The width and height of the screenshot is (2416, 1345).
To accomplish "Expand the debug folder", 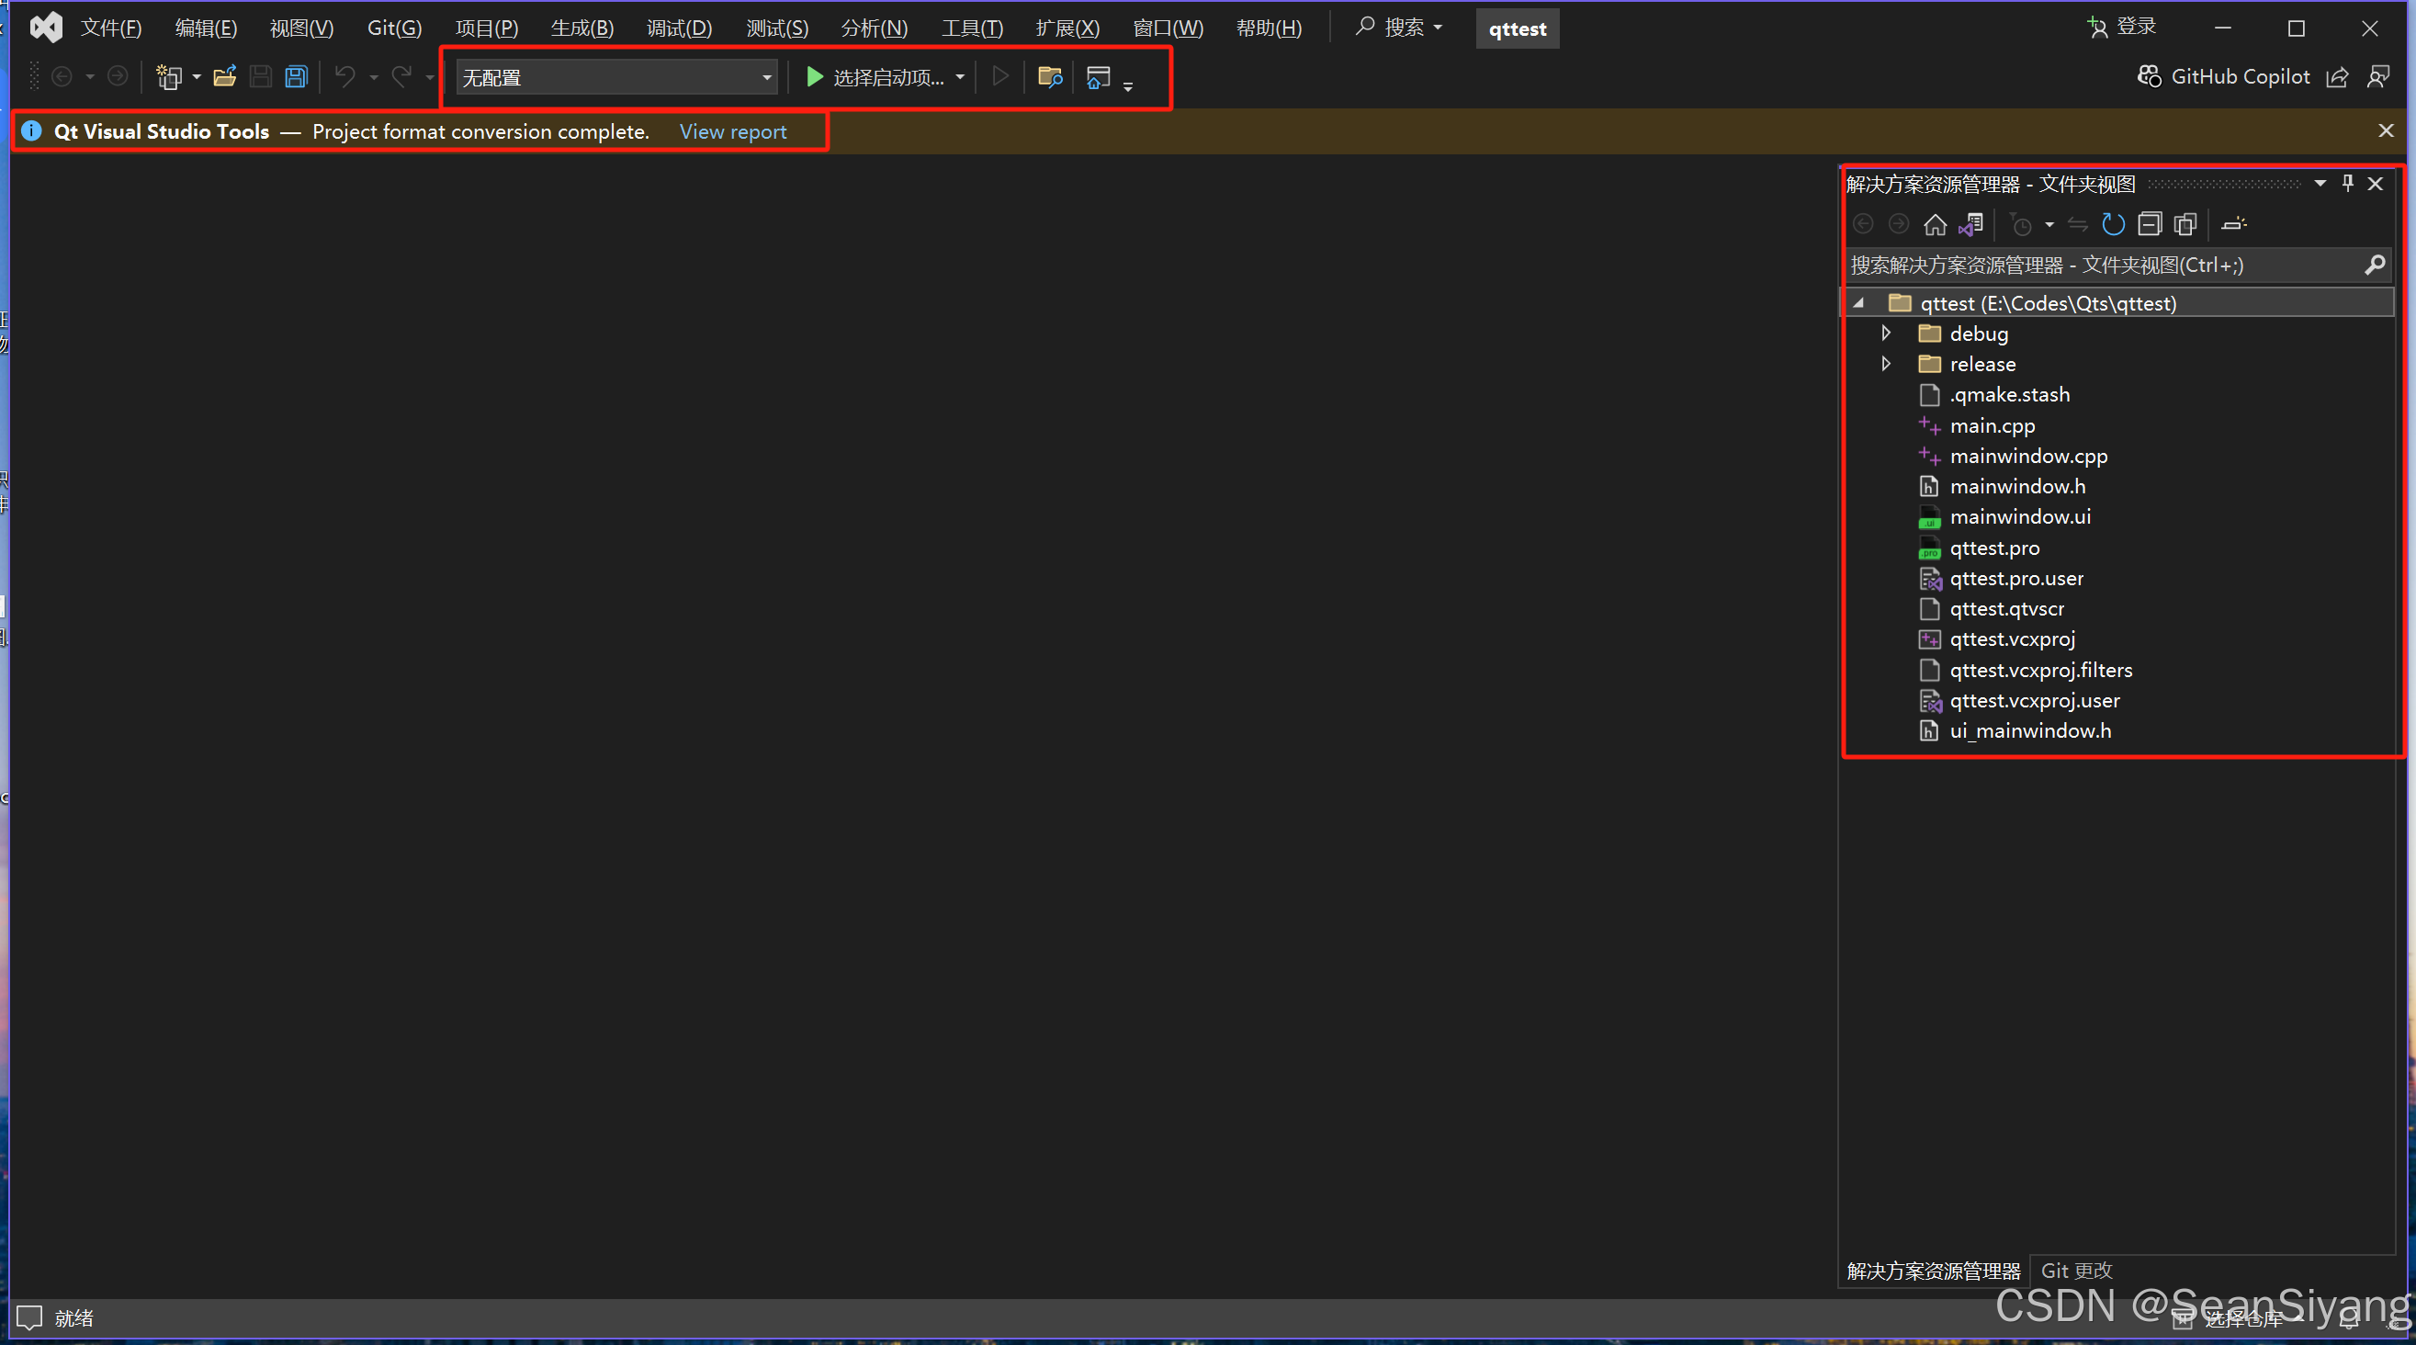I will [1886, 333].
